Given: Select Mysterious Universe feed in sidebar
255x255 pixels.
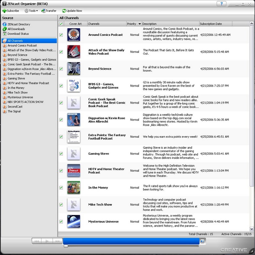Looking at the screenshot, I should [29, 97].
